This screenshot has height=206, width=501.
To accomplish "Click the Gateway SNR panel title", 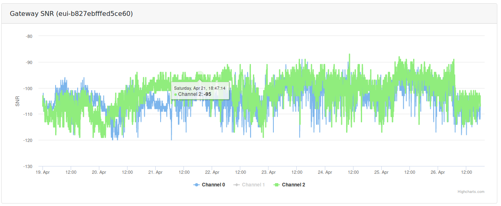I will pyautogui.click(x=72, y=13).
